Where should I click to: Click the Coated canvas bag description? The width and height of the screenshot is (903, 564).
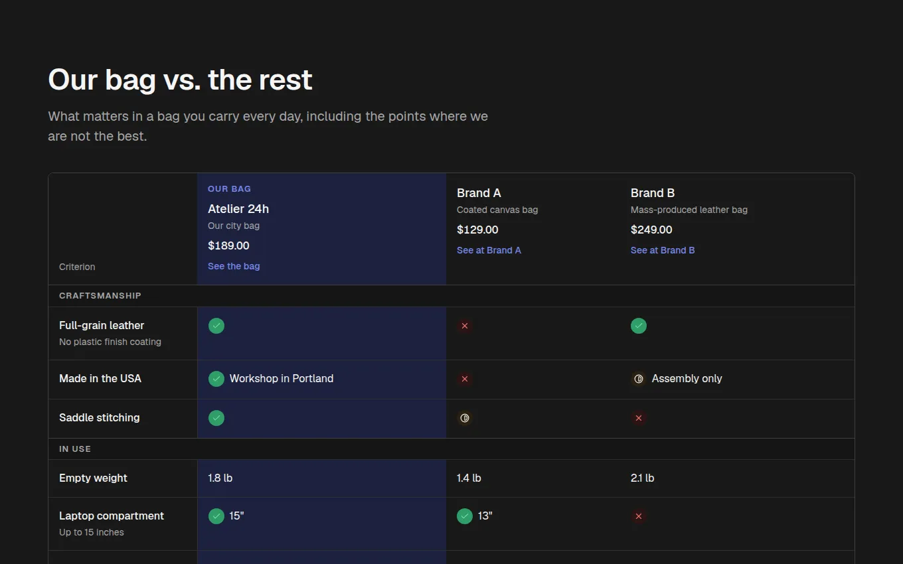[x=497, y=210]
